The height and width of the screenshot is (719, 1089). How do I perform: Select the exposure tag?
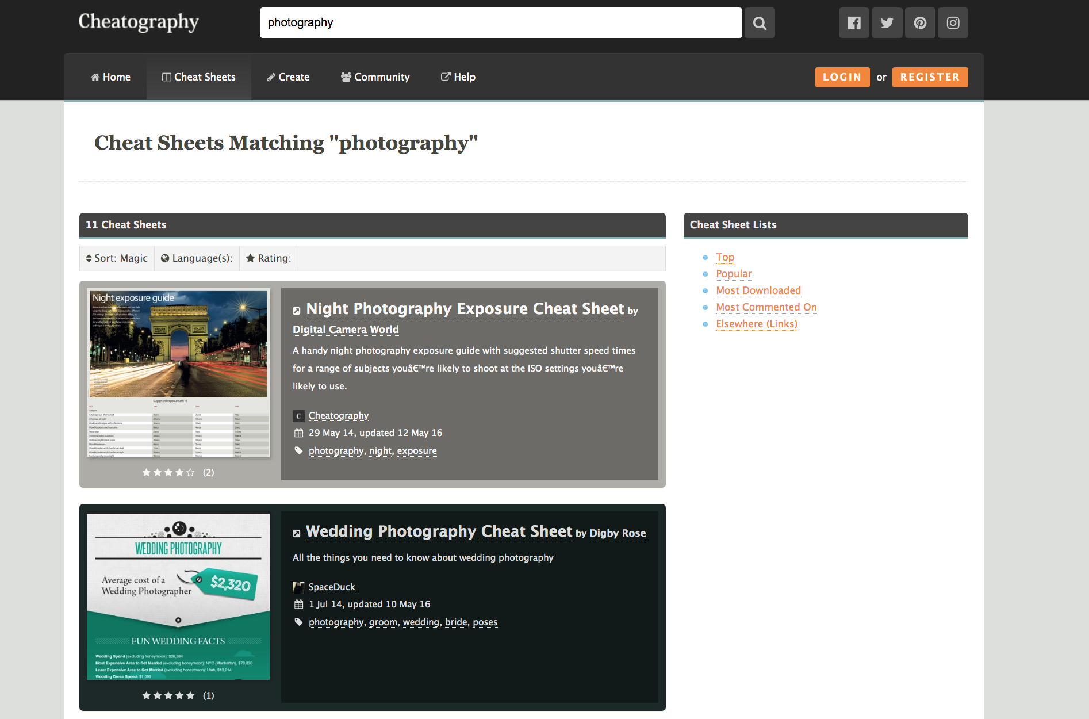tap(417, 451)
